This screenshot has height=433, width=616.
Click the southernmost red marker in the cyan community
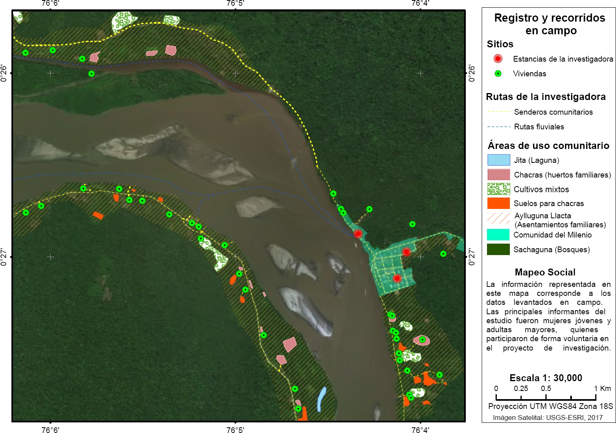[397, 278]
